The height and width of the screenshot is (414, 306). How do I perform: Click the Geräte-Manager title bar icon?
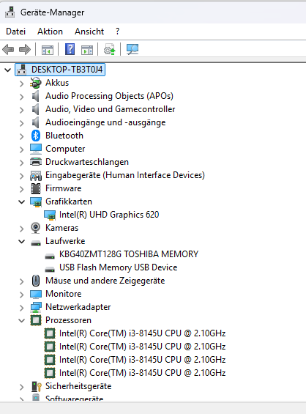[10, 12]
